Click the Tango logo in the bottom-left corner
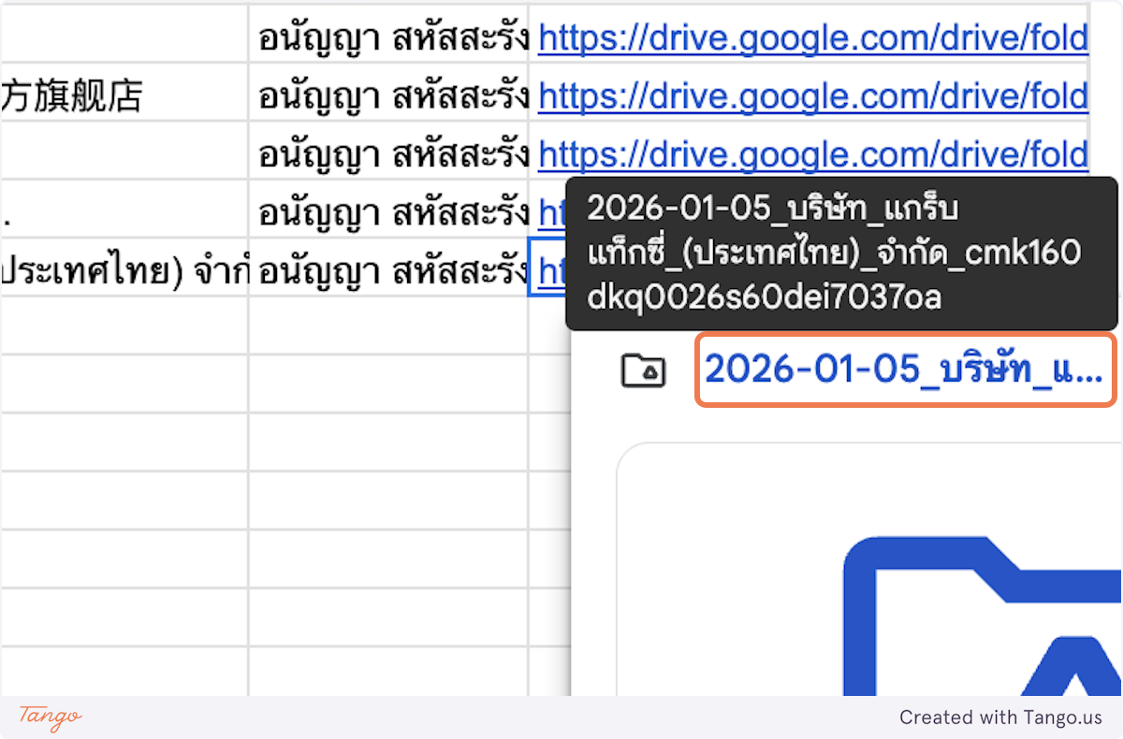Image resolution: width=1123 pixels, height=739 pixels. point(47,718)
